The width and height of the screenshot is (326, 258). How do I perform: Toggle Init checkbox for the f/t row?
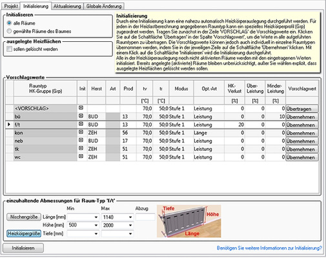(x=81, y=124)
